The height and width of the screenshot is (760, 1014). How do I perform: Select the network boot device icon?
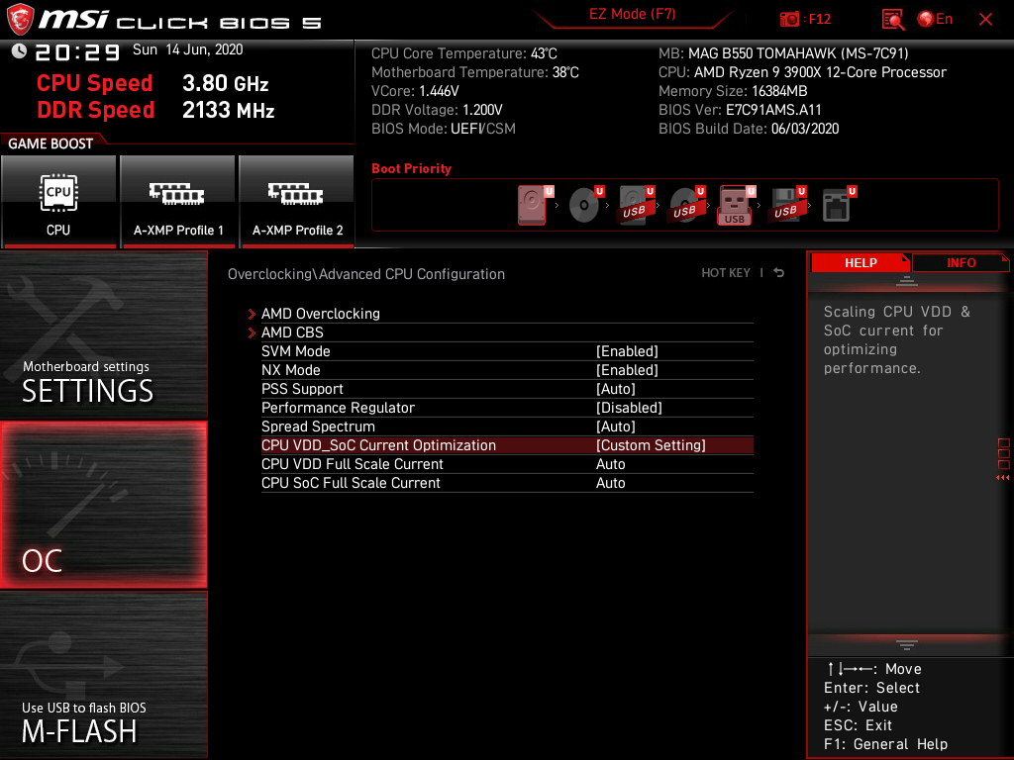tap(839, 205)
